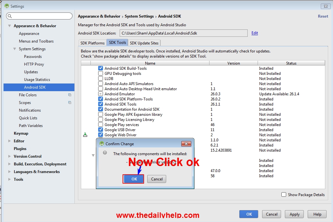Select Updates in the settings tree
The width and height of the screenshot is (333, 222).
[x=31, y=72]
